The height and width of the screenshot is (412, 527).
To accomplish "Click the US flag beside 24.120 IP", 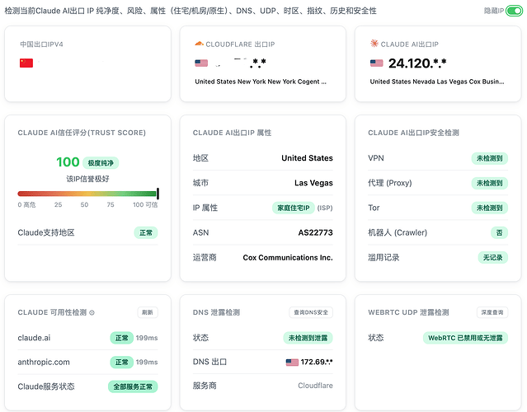I will pyautogui.click(x=376, y=63).
